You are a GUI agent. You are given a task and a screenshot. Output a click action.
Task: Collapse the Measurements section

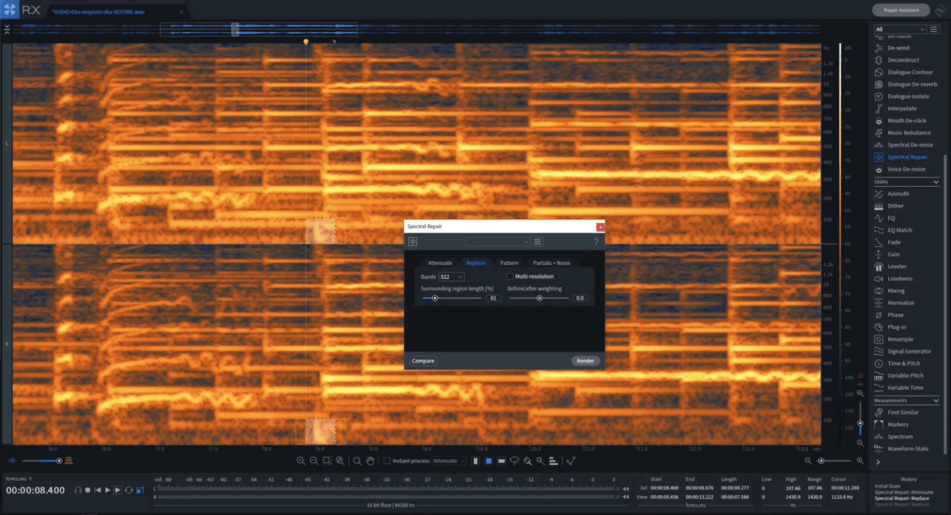click(936, 400)
